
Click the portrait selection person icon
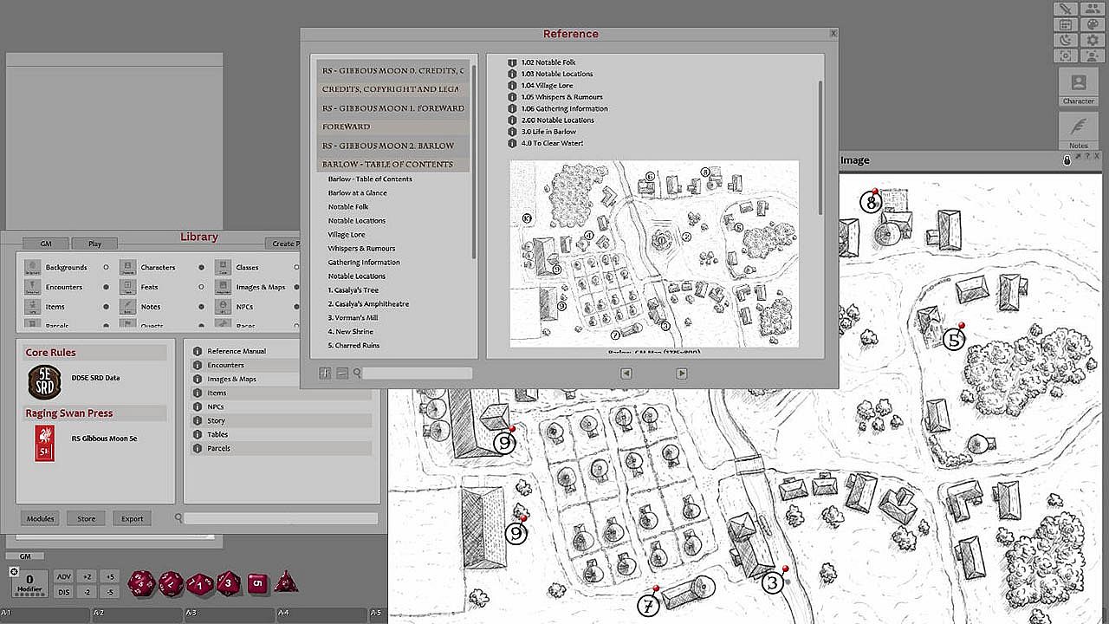[x=1092, y=55]
